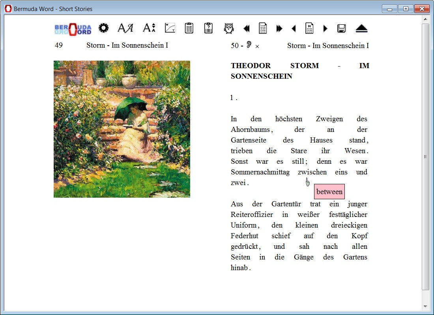Screen dimensions: 434x315
Task: Click the pink 'between' translation popup
Action: tap(329, 191)
